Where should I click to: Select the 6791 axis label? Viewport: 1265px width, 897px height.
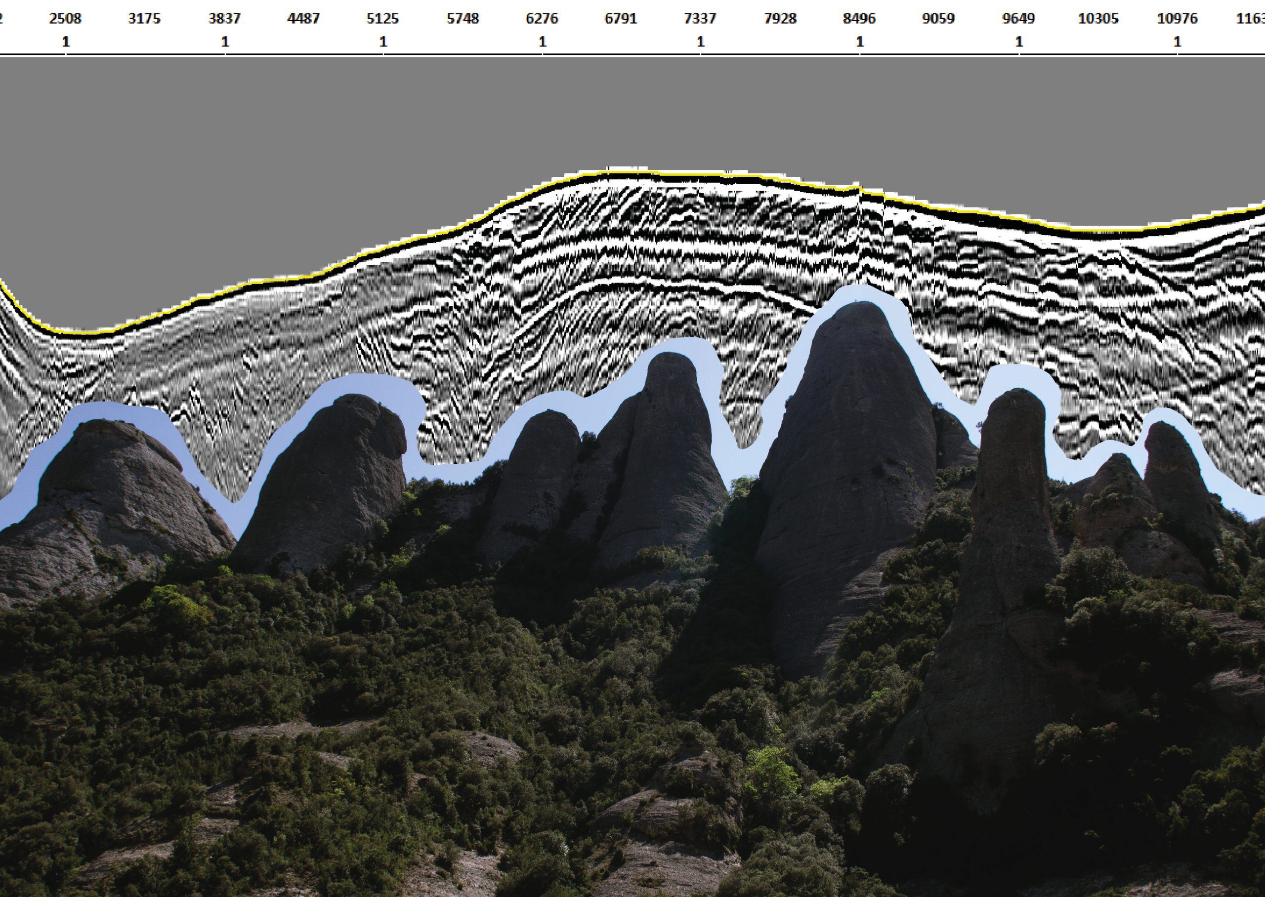click(621, 19)
